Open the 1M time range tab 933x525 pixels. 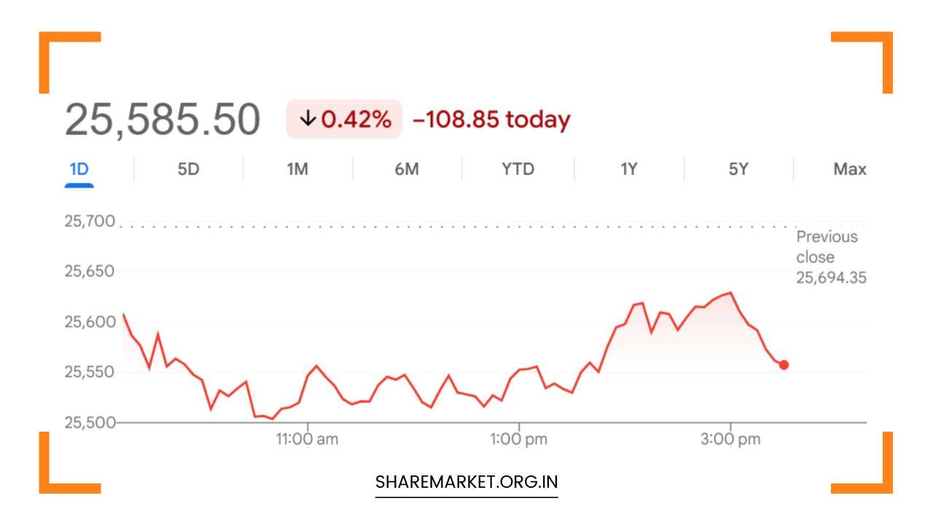(297, 169)
